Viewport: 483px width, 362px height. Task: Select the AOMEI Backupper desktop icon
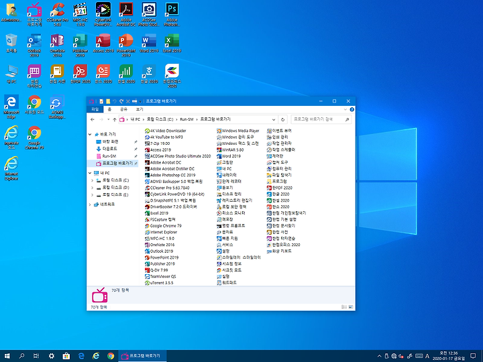[x=57, y=107]
